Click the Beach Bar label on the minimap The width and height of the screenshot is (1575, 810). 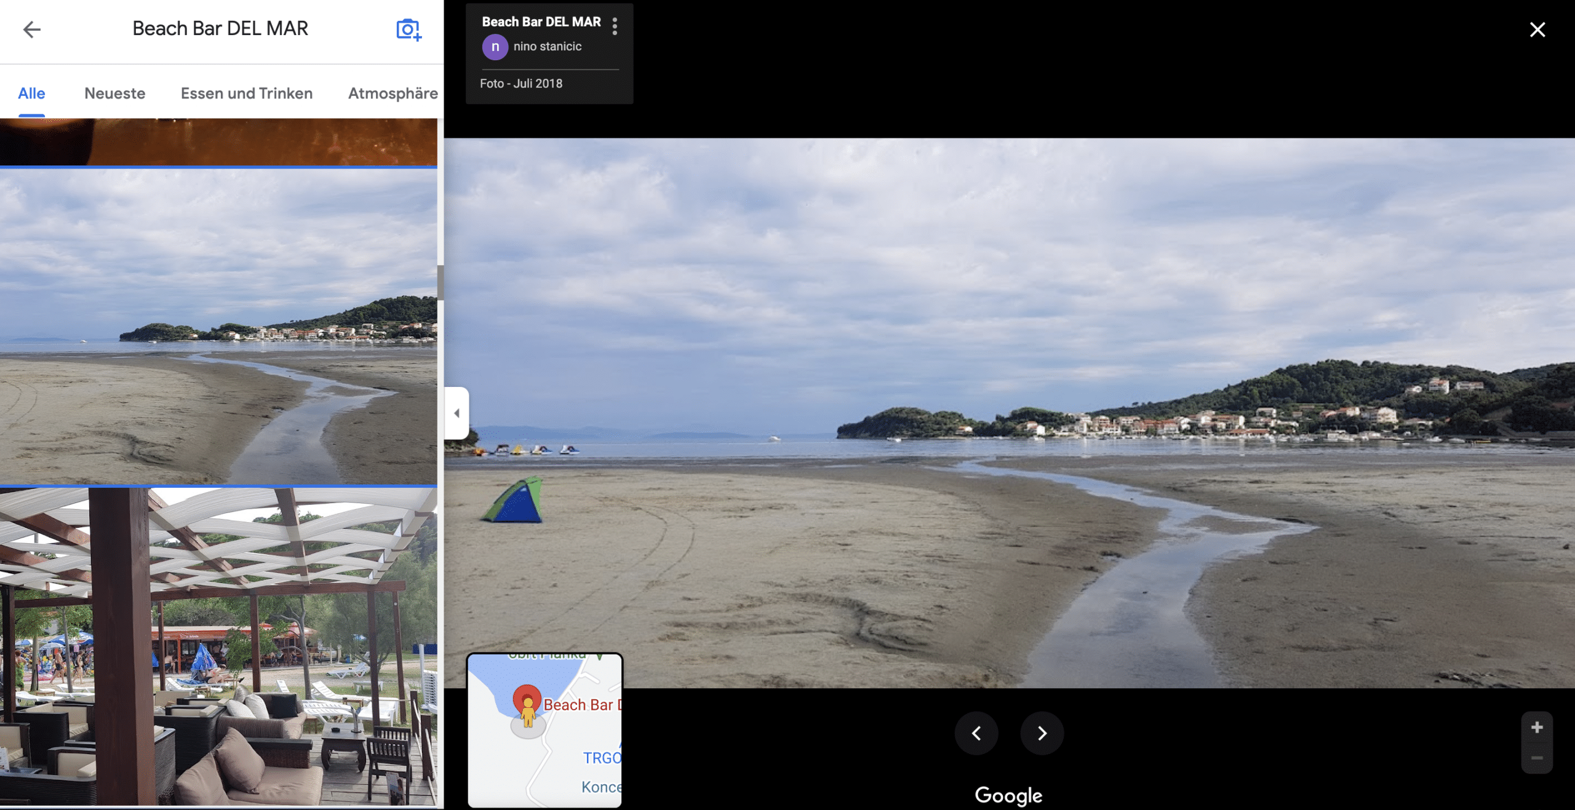point(582,705)
